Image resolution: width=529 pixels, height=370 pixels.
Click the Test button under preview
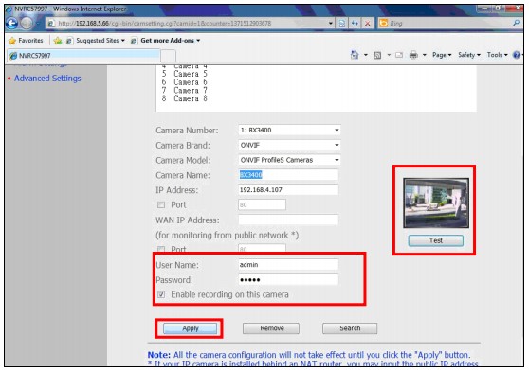coord(435,240)
